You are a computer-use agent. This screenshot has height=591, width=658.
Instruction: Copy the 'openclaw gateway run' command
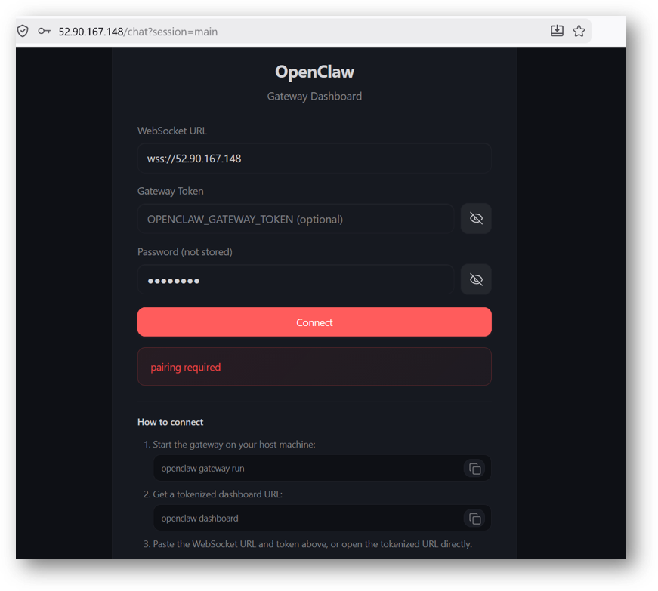[474, 469]
